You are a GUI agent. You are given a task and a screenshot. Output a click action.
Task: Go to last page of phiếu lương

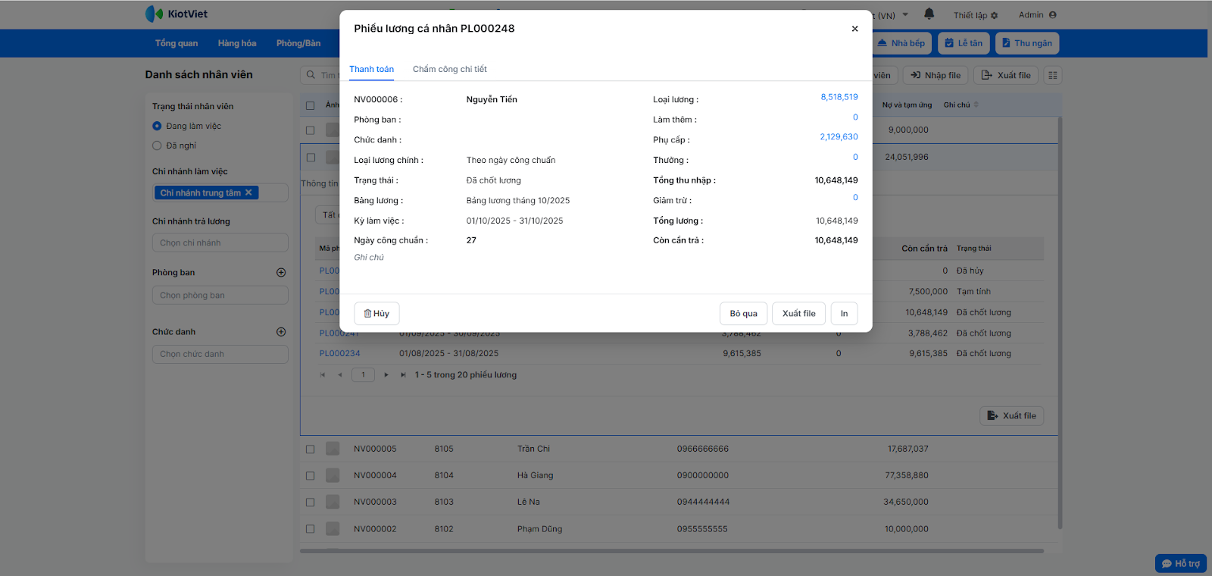pyautogui.click(x=404, y=375)
